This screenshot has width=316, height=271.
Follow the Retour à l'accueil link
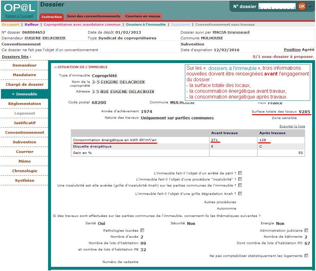tap(19, 16)
